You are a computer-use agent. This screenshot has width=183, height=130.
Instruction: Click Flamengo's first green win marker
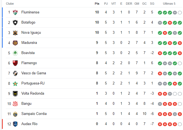coord(160,63)
